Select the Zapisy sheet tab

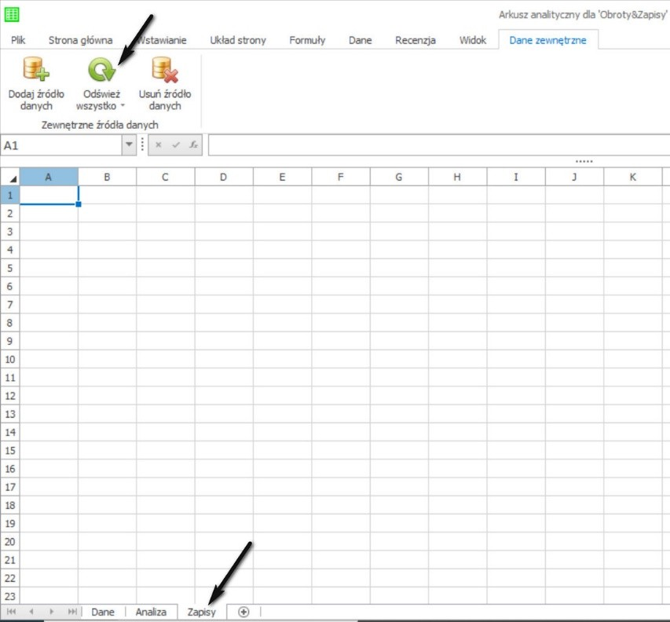[202, 612]
